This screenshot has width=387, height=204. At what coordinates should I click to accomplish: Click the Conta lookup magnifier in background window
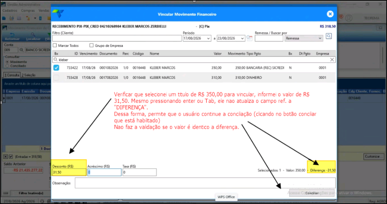21,50
